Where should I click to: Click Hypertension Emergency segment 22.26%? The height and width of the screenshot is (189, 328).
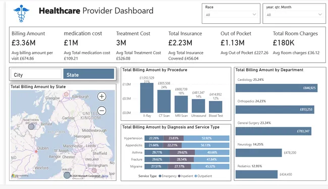154,138
